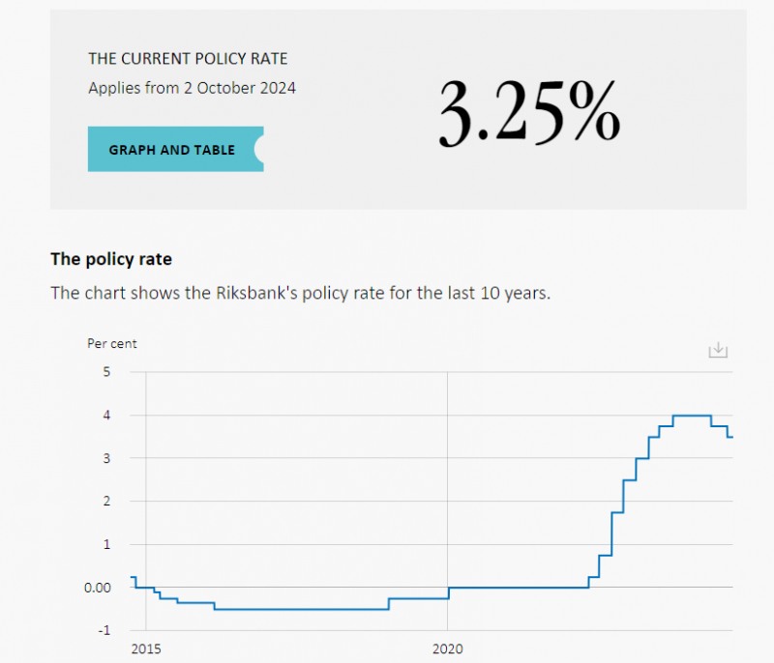Click the chart download icon
Screen dimensions: 774x663
717,350
